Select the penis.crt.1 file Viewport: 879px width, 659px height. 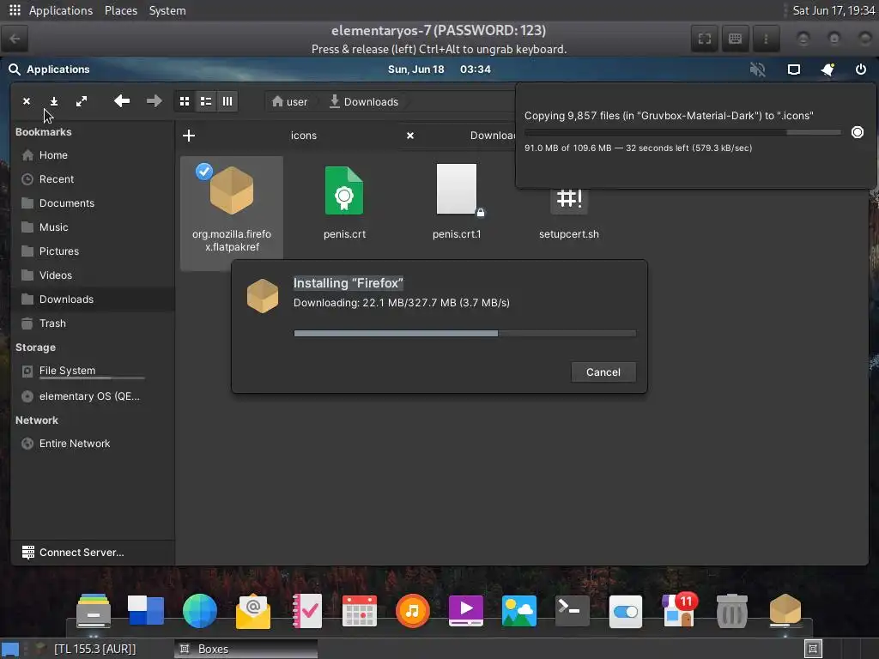click(457, 203)
